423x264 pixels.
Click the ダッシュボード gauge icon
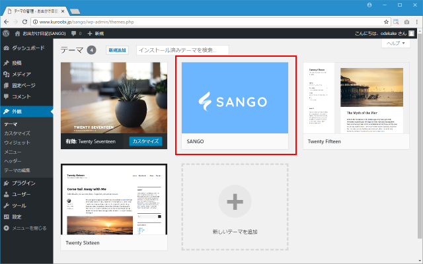pyautogui.click(x=6, y=48)
